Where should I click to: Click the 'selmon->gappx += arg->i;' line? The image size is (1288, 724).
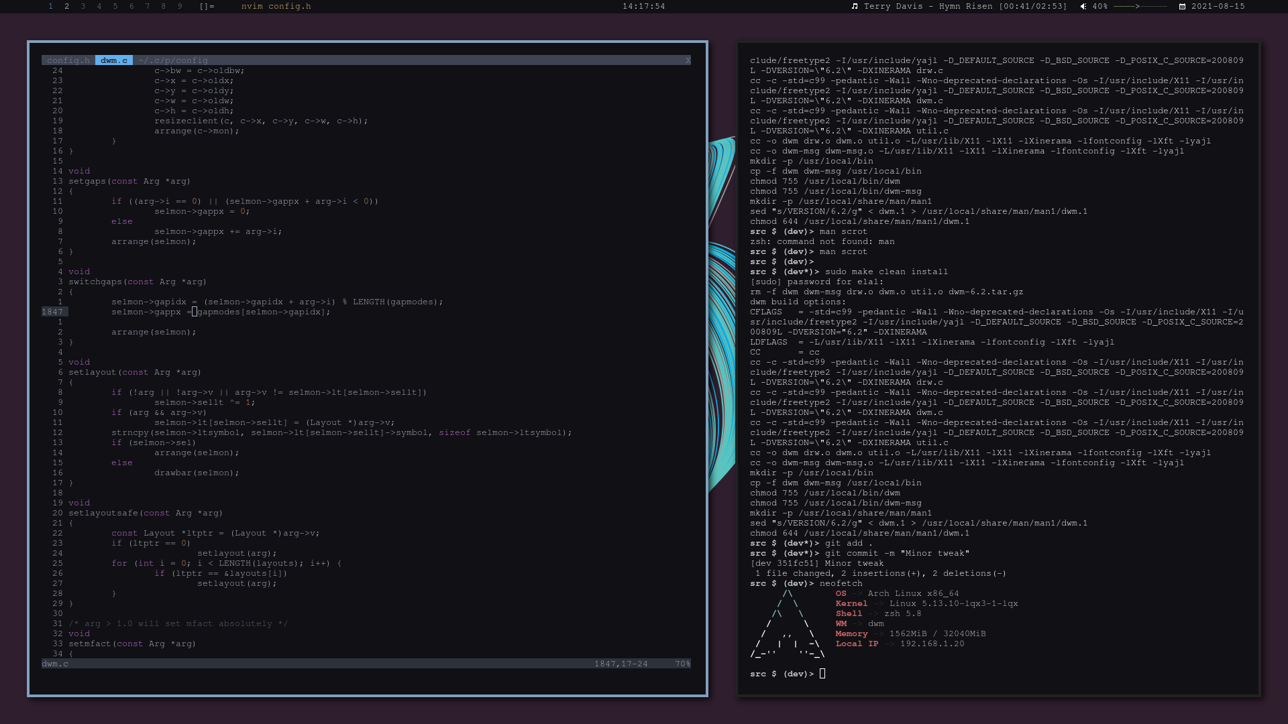(218, 231)
